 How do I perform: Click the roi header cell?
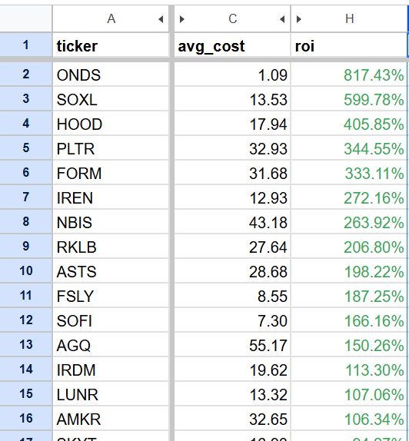pos(349,45)
